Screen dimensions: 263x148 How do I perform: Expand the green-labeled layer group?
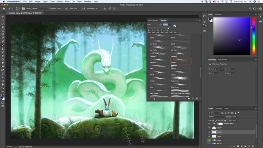click(x=212, y=140)
